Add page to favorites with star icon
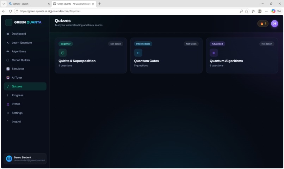The width and height of the screenshot is (284, 169). pyautogui.click(x=246, y=11)
